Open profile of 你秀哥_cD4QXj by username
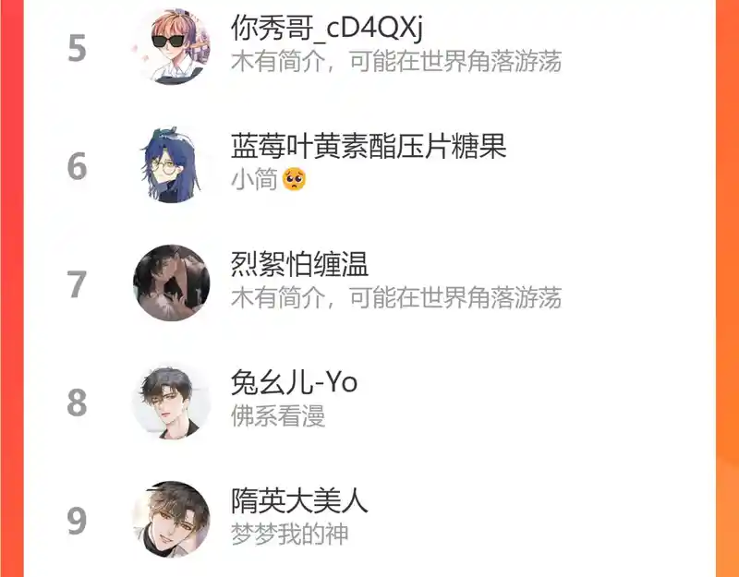Viewport: 739px width, 577px height. coord(327,28)
